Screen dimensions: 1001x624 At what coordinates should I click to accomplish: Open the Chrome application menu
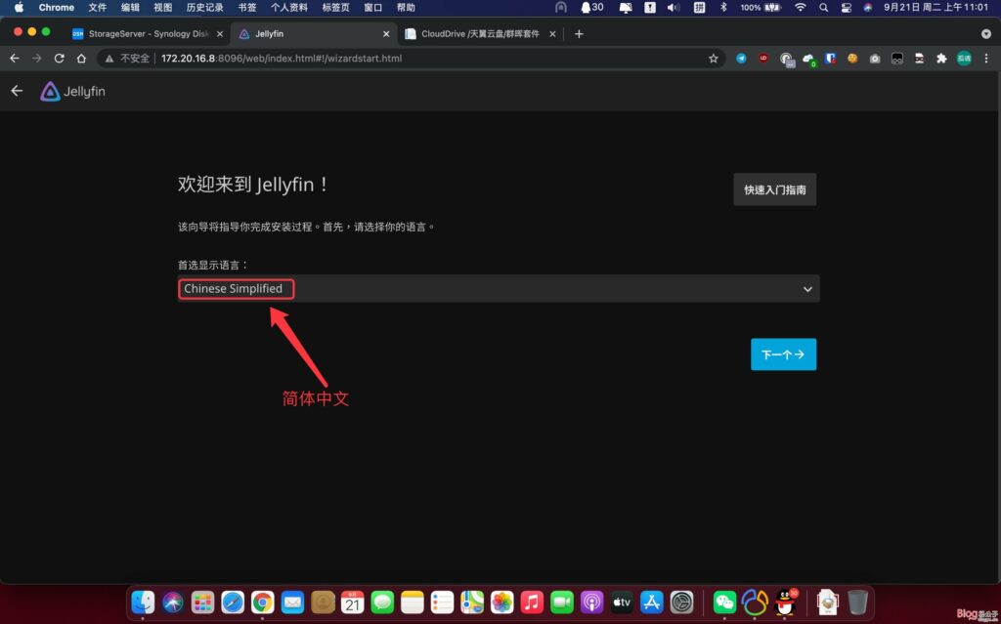click(x=56, y=8)
